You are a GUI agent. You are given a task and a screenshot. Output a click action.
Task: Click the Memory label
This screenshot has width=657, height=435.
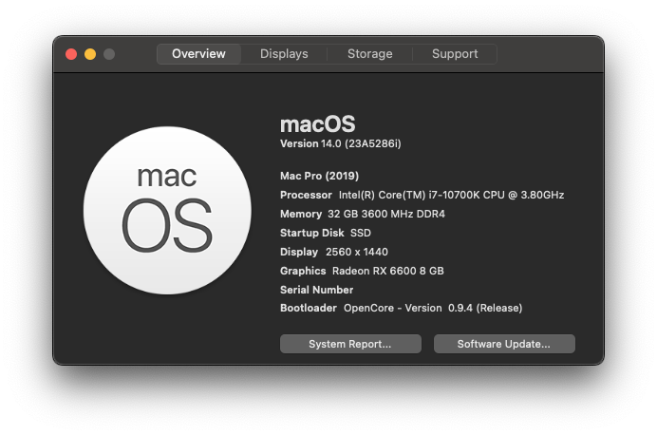coord(301,214)
